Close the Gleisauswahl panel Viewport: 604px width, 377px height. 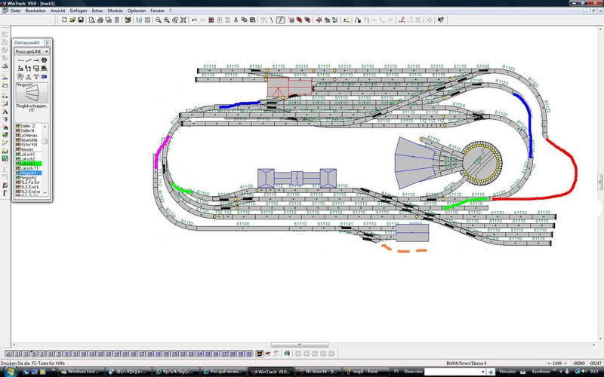pos(47,43)
